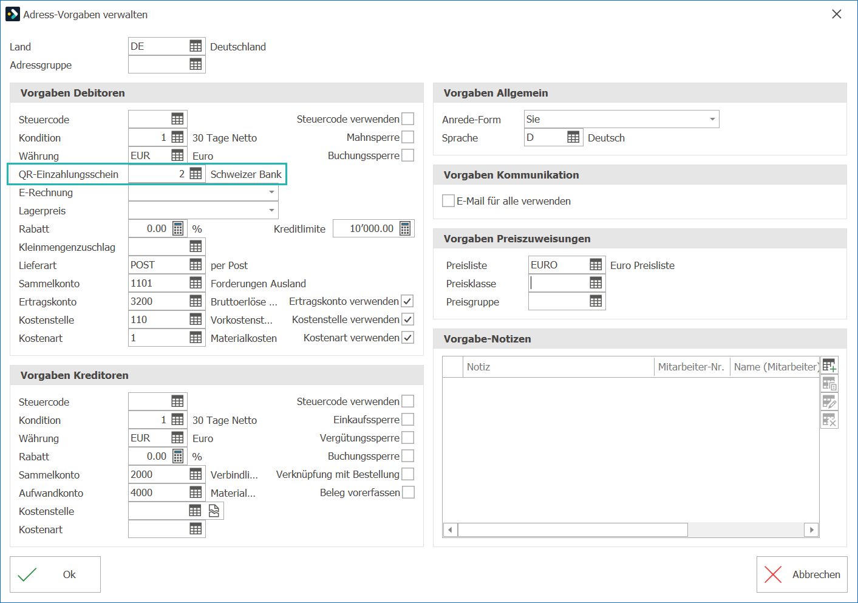858x603 pixels.
Task: Uncheck Ertragskonto verwenden
Action: point(407,301)
